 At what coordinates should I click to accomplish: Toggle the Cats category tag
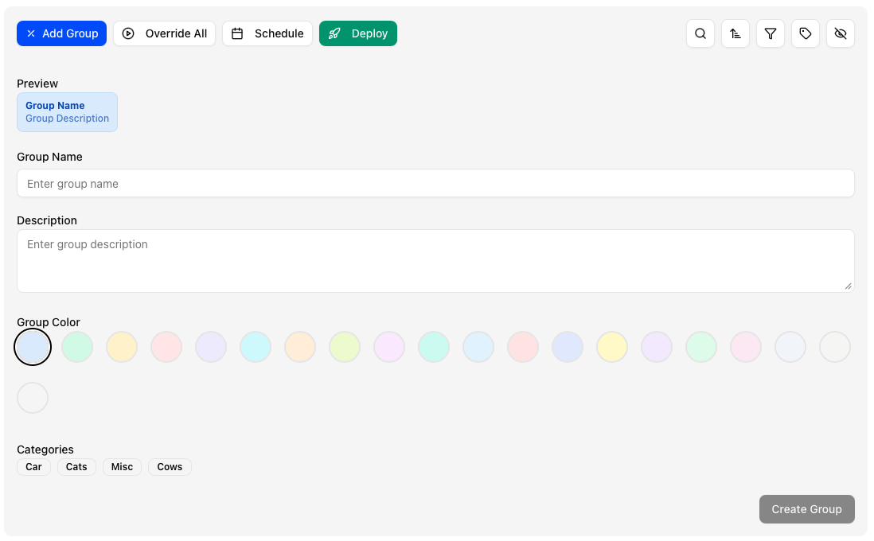(x=76, y=467)
